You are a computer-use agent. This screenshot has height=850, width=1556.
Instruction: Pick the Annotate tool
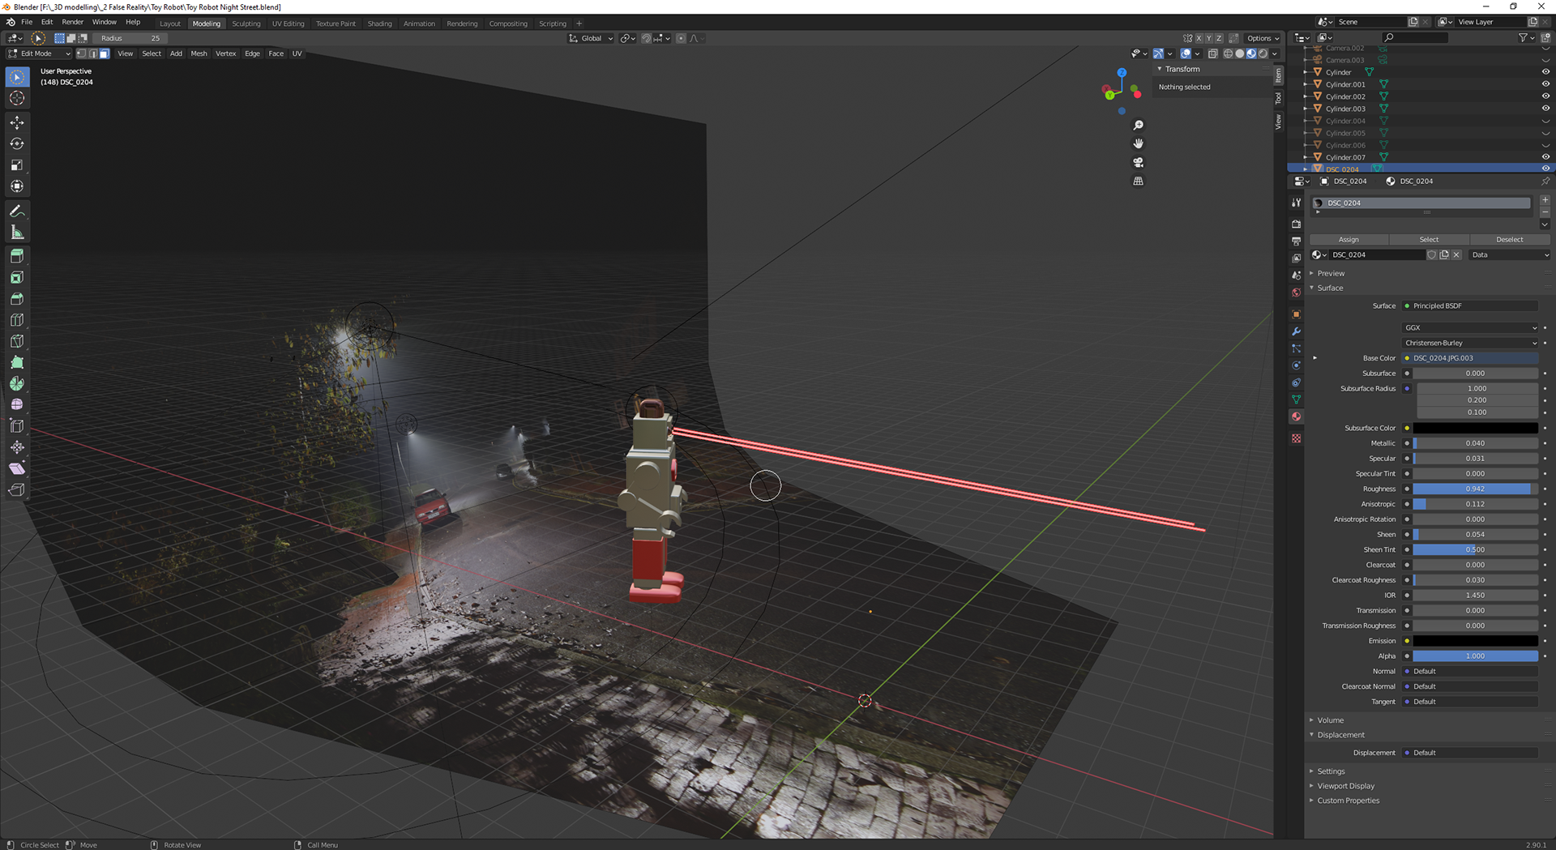click(17, 211)
